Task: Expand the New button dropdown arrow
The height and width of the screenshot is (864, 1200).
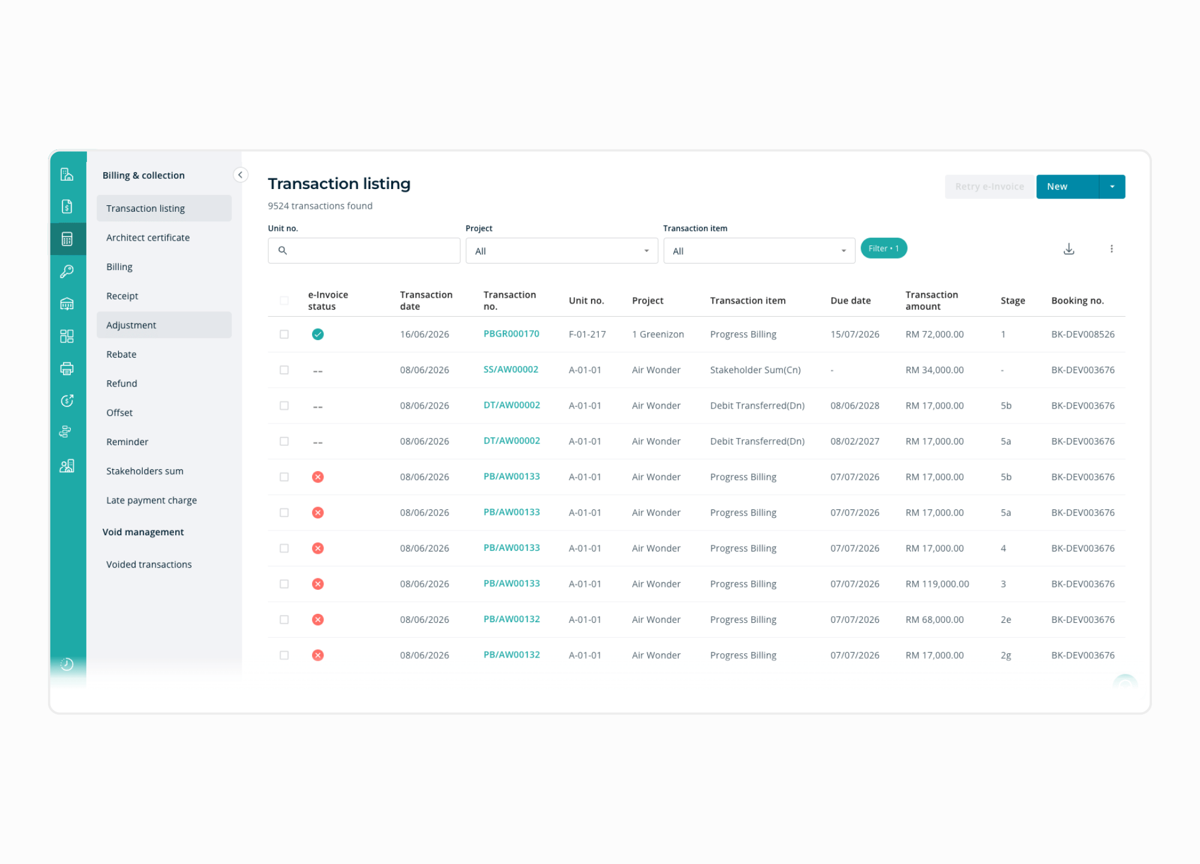Action: [1112, 187]
